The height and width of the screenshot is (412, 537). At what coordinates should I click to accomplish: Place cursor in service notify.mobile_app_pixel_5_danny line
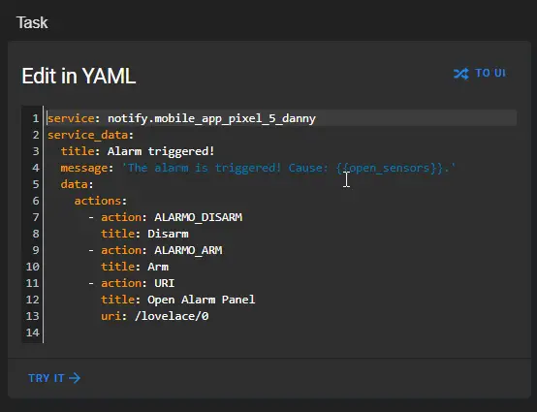pyautogui.click(x=281, y=118)
